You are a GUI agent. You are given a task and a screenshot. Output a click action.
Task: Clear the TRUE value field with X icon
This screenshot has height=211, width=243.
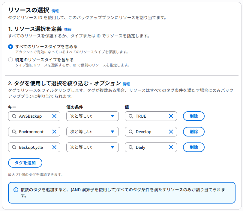click(x=171, y=116)
